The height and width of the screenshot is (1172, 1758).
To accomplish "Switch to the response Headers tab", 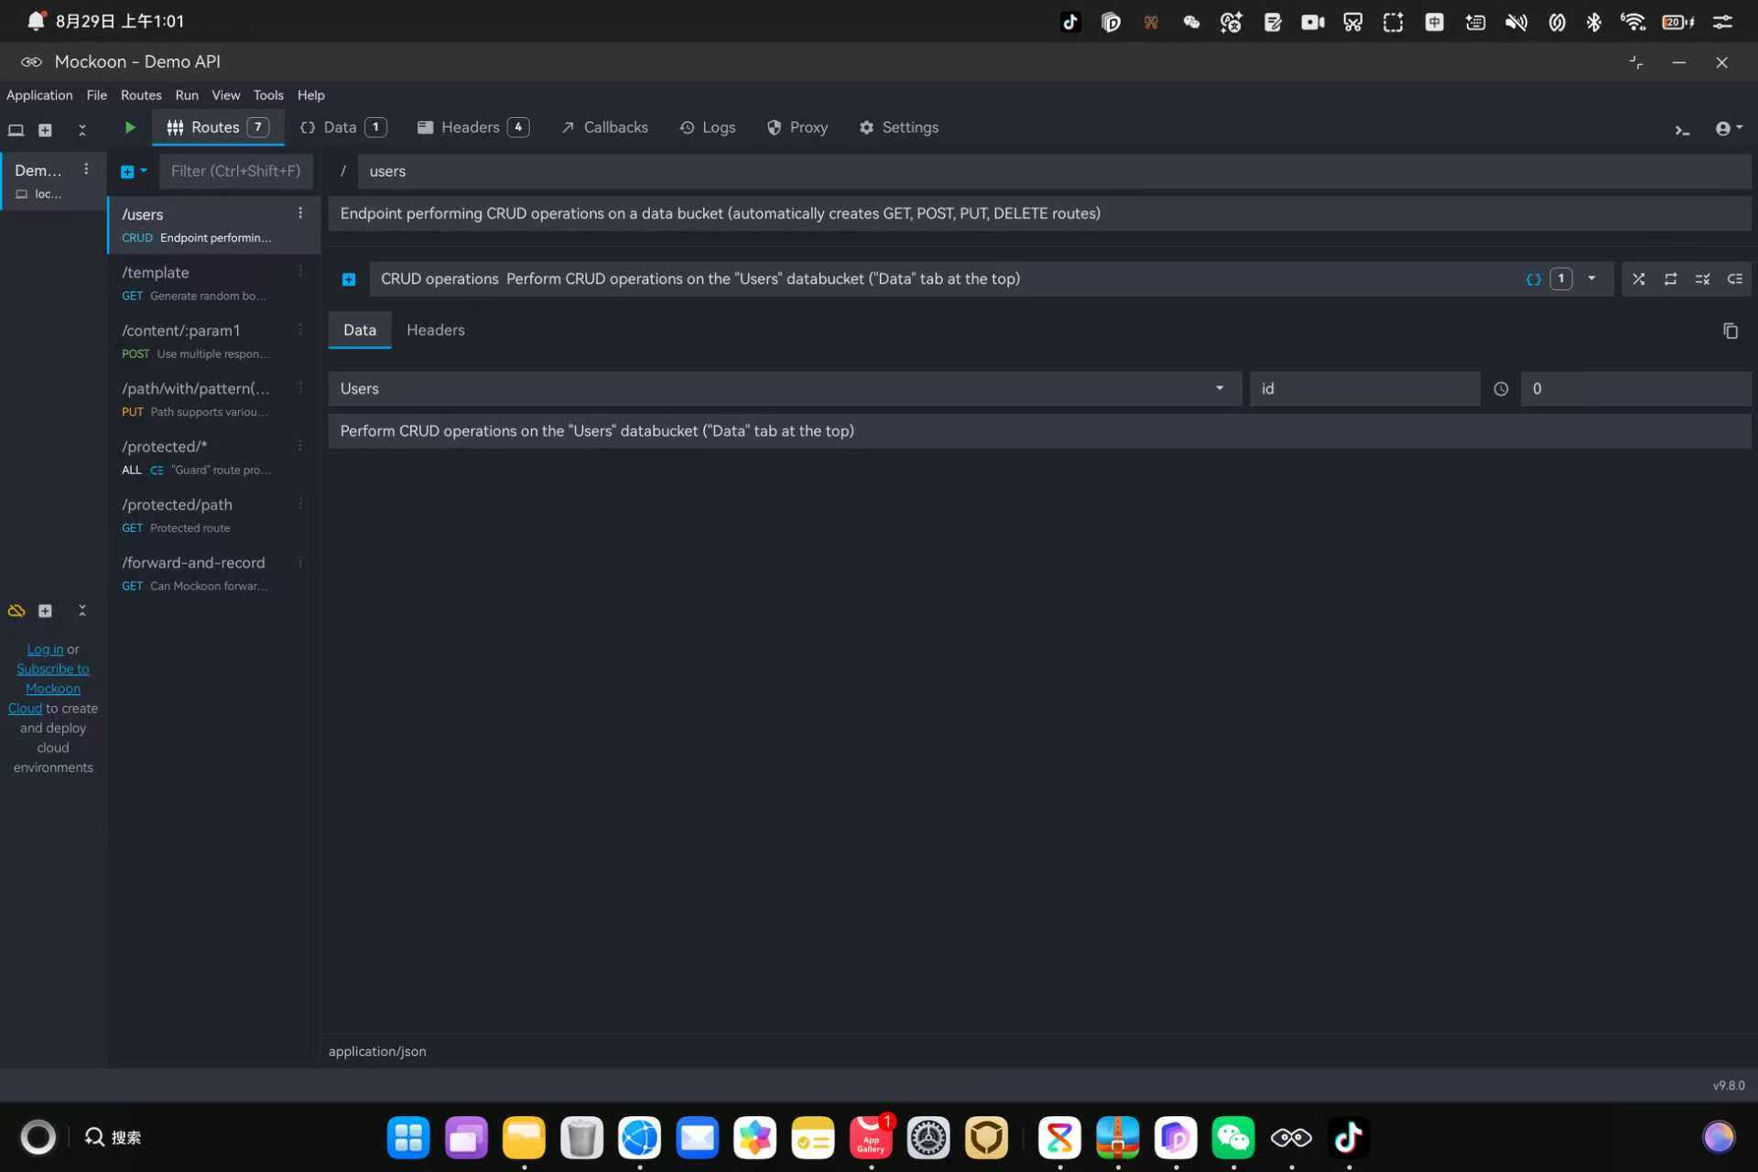I will pyautogui.click(x=436, y=330).
